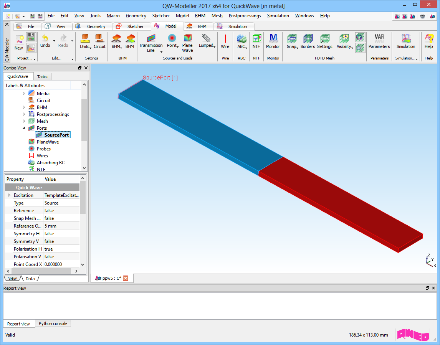This screenshot has width=440, height=345.
Task: Open the Postprocessings menu
Action: pos(245,16)
